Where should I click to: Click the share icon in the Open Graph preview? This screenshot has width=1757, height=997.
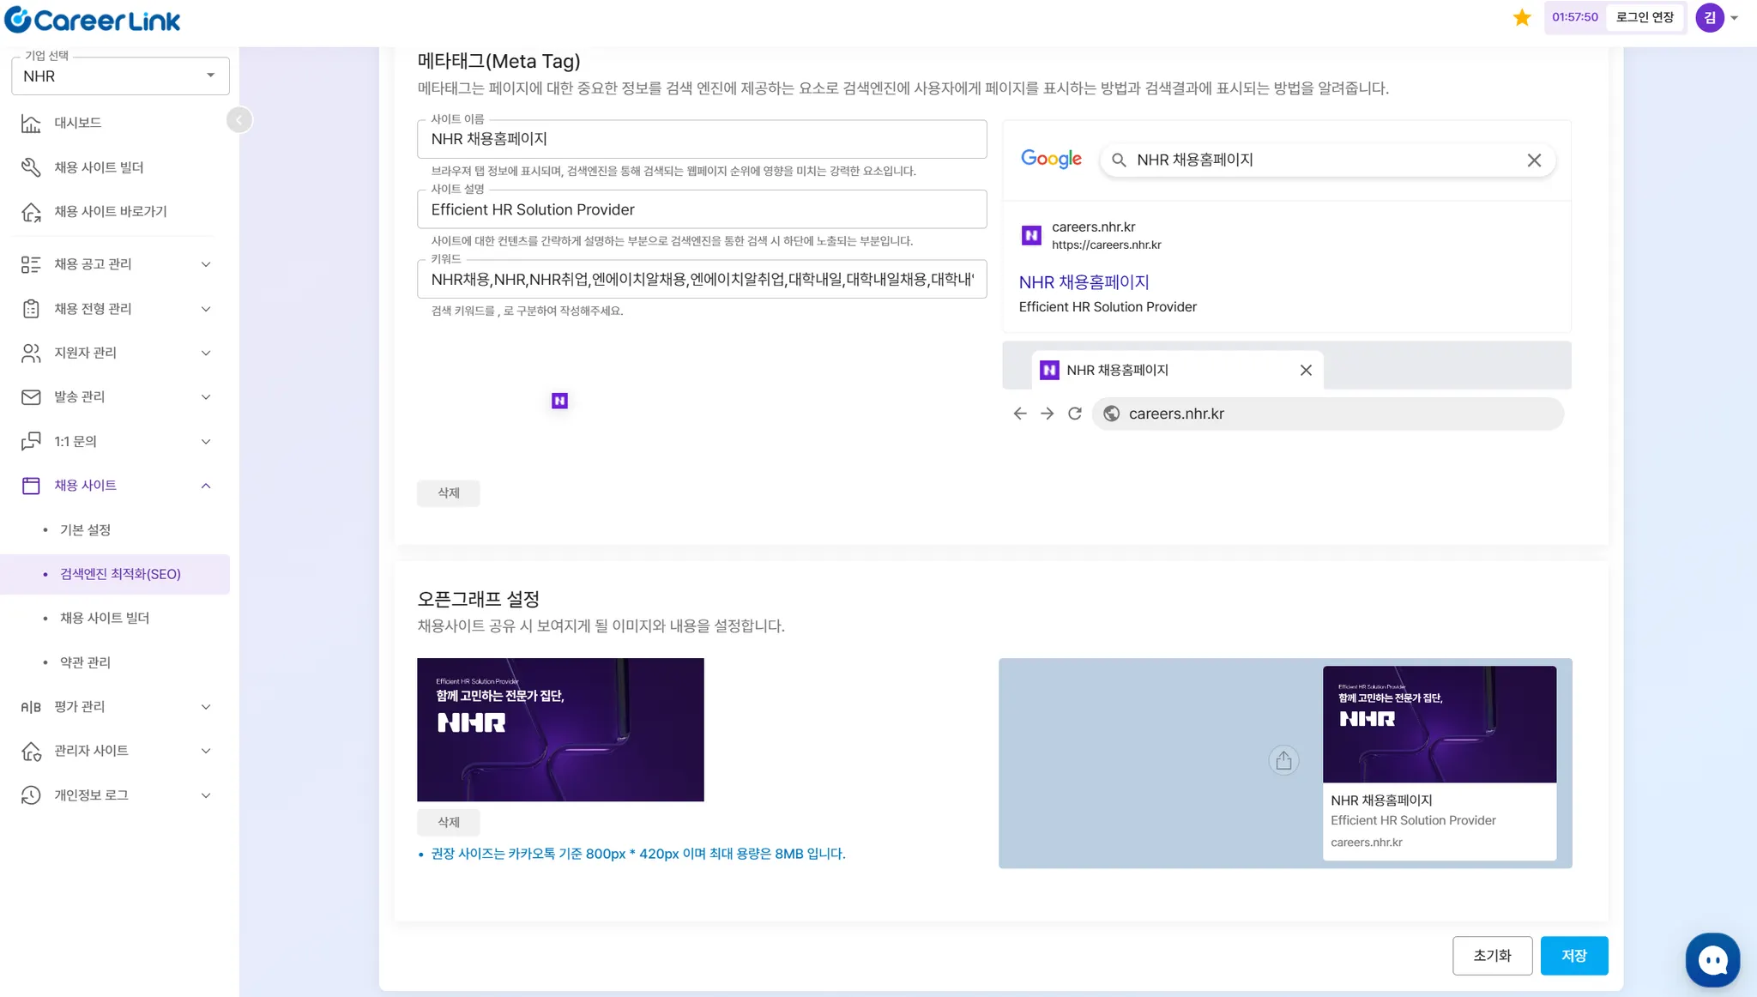tap(1283, 760)
